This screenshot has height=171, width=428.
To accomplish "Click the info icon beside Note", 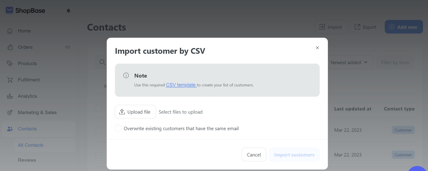I will point(126,75).
